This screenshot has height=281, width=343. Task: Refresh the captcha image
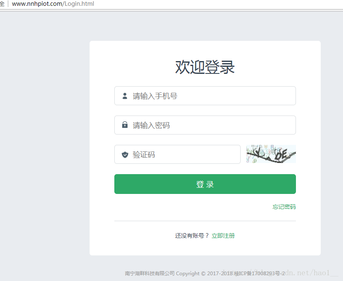(271, 154)
